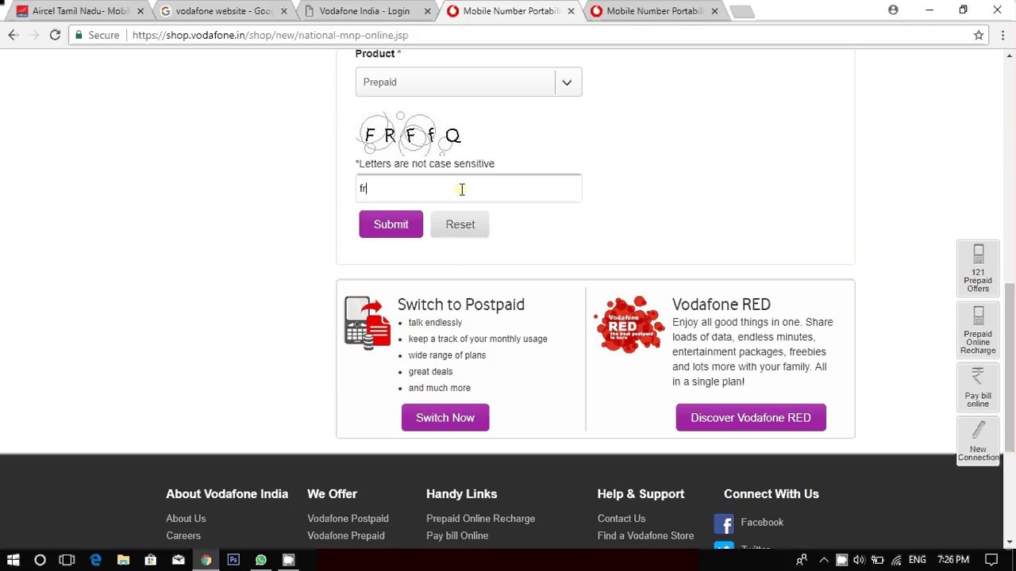Open the Prepaid Online Recharge side icon

978,330
